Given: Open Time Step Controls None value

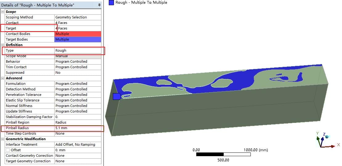Looking at the screenshot, I should (x=78, y=134).
